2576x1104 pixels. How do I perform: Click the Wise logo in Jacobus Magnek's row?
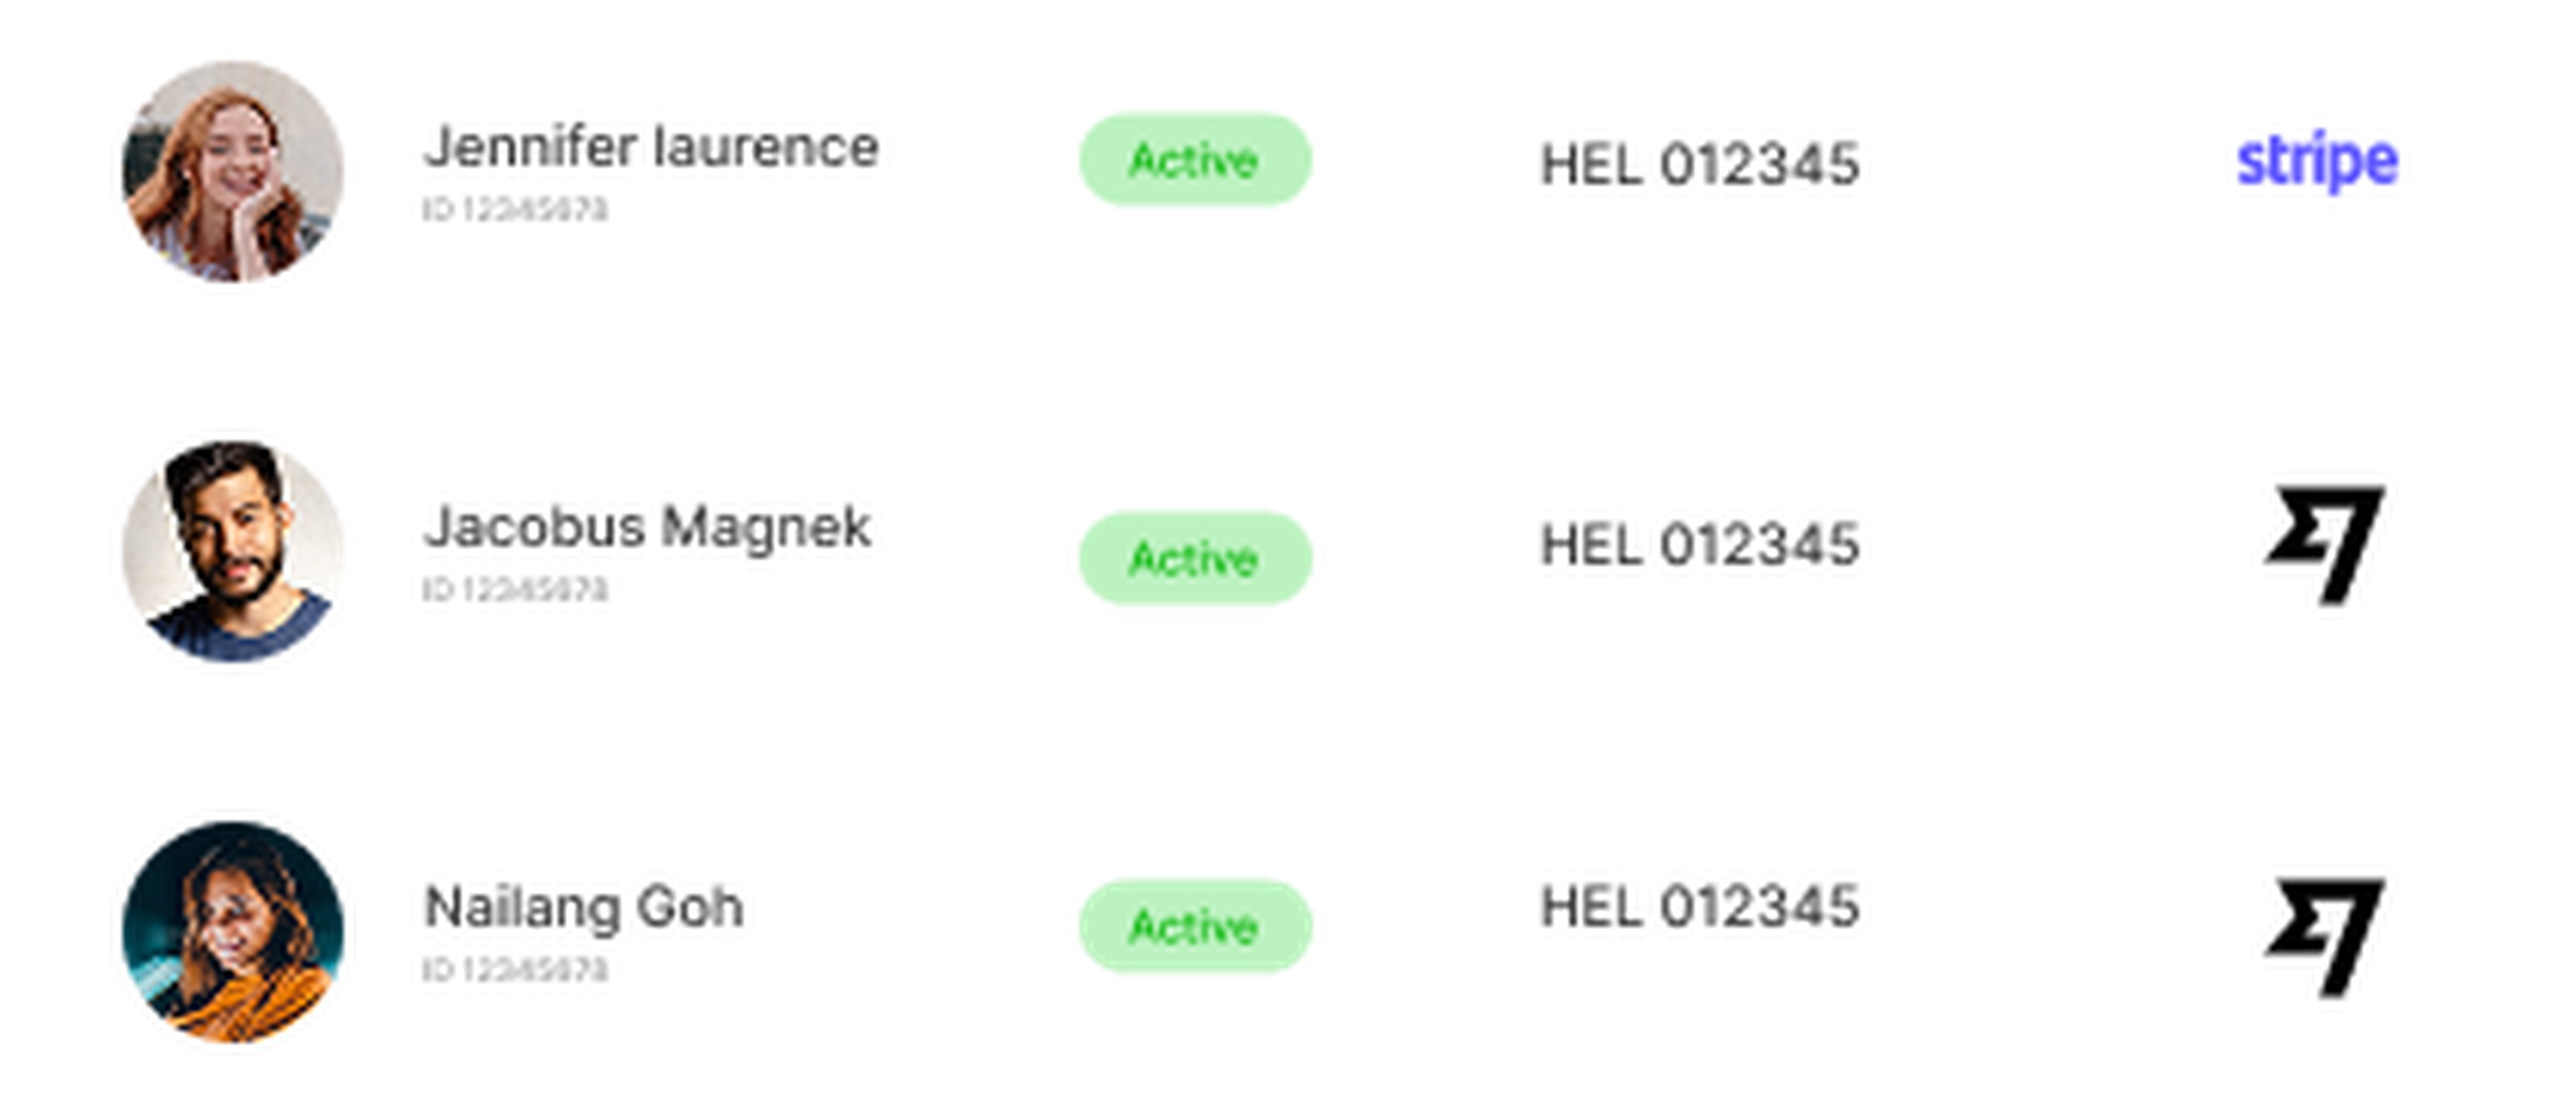point(2324,544)
